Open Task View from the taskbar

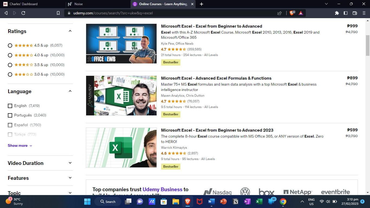click(128, 201)
